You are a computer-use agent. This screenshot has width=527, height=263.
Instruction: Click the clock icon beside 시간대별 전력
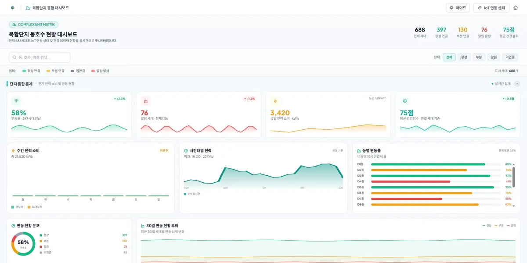point(186,151)
